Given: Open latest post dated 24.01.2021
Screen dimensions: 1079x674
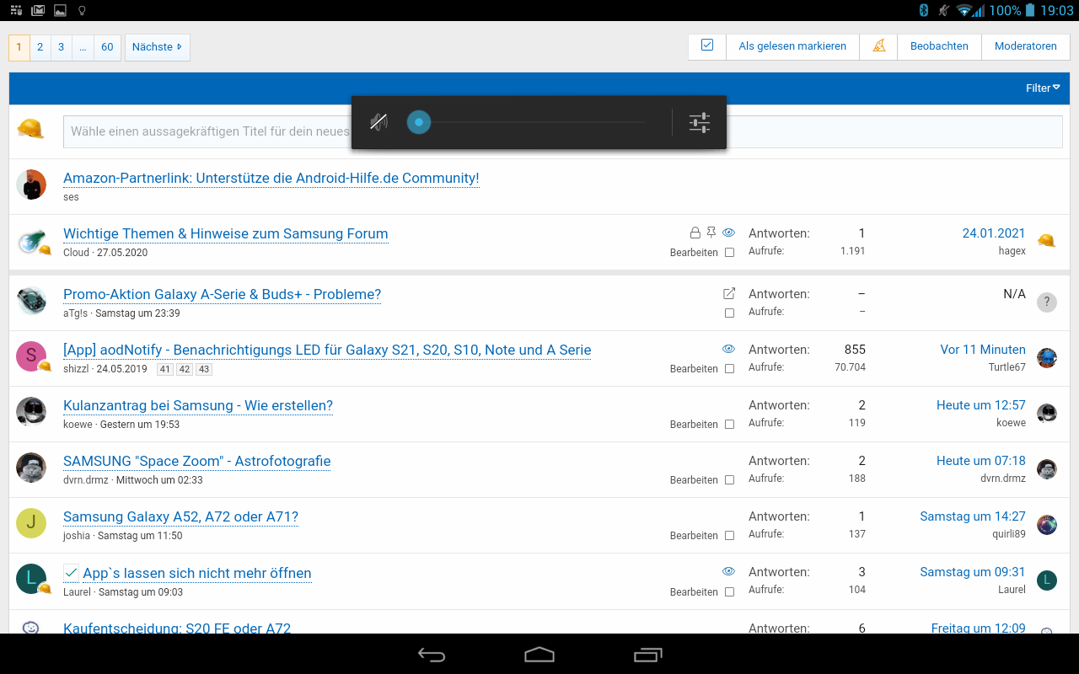Looking at the screenshot, I should point(994,233).
